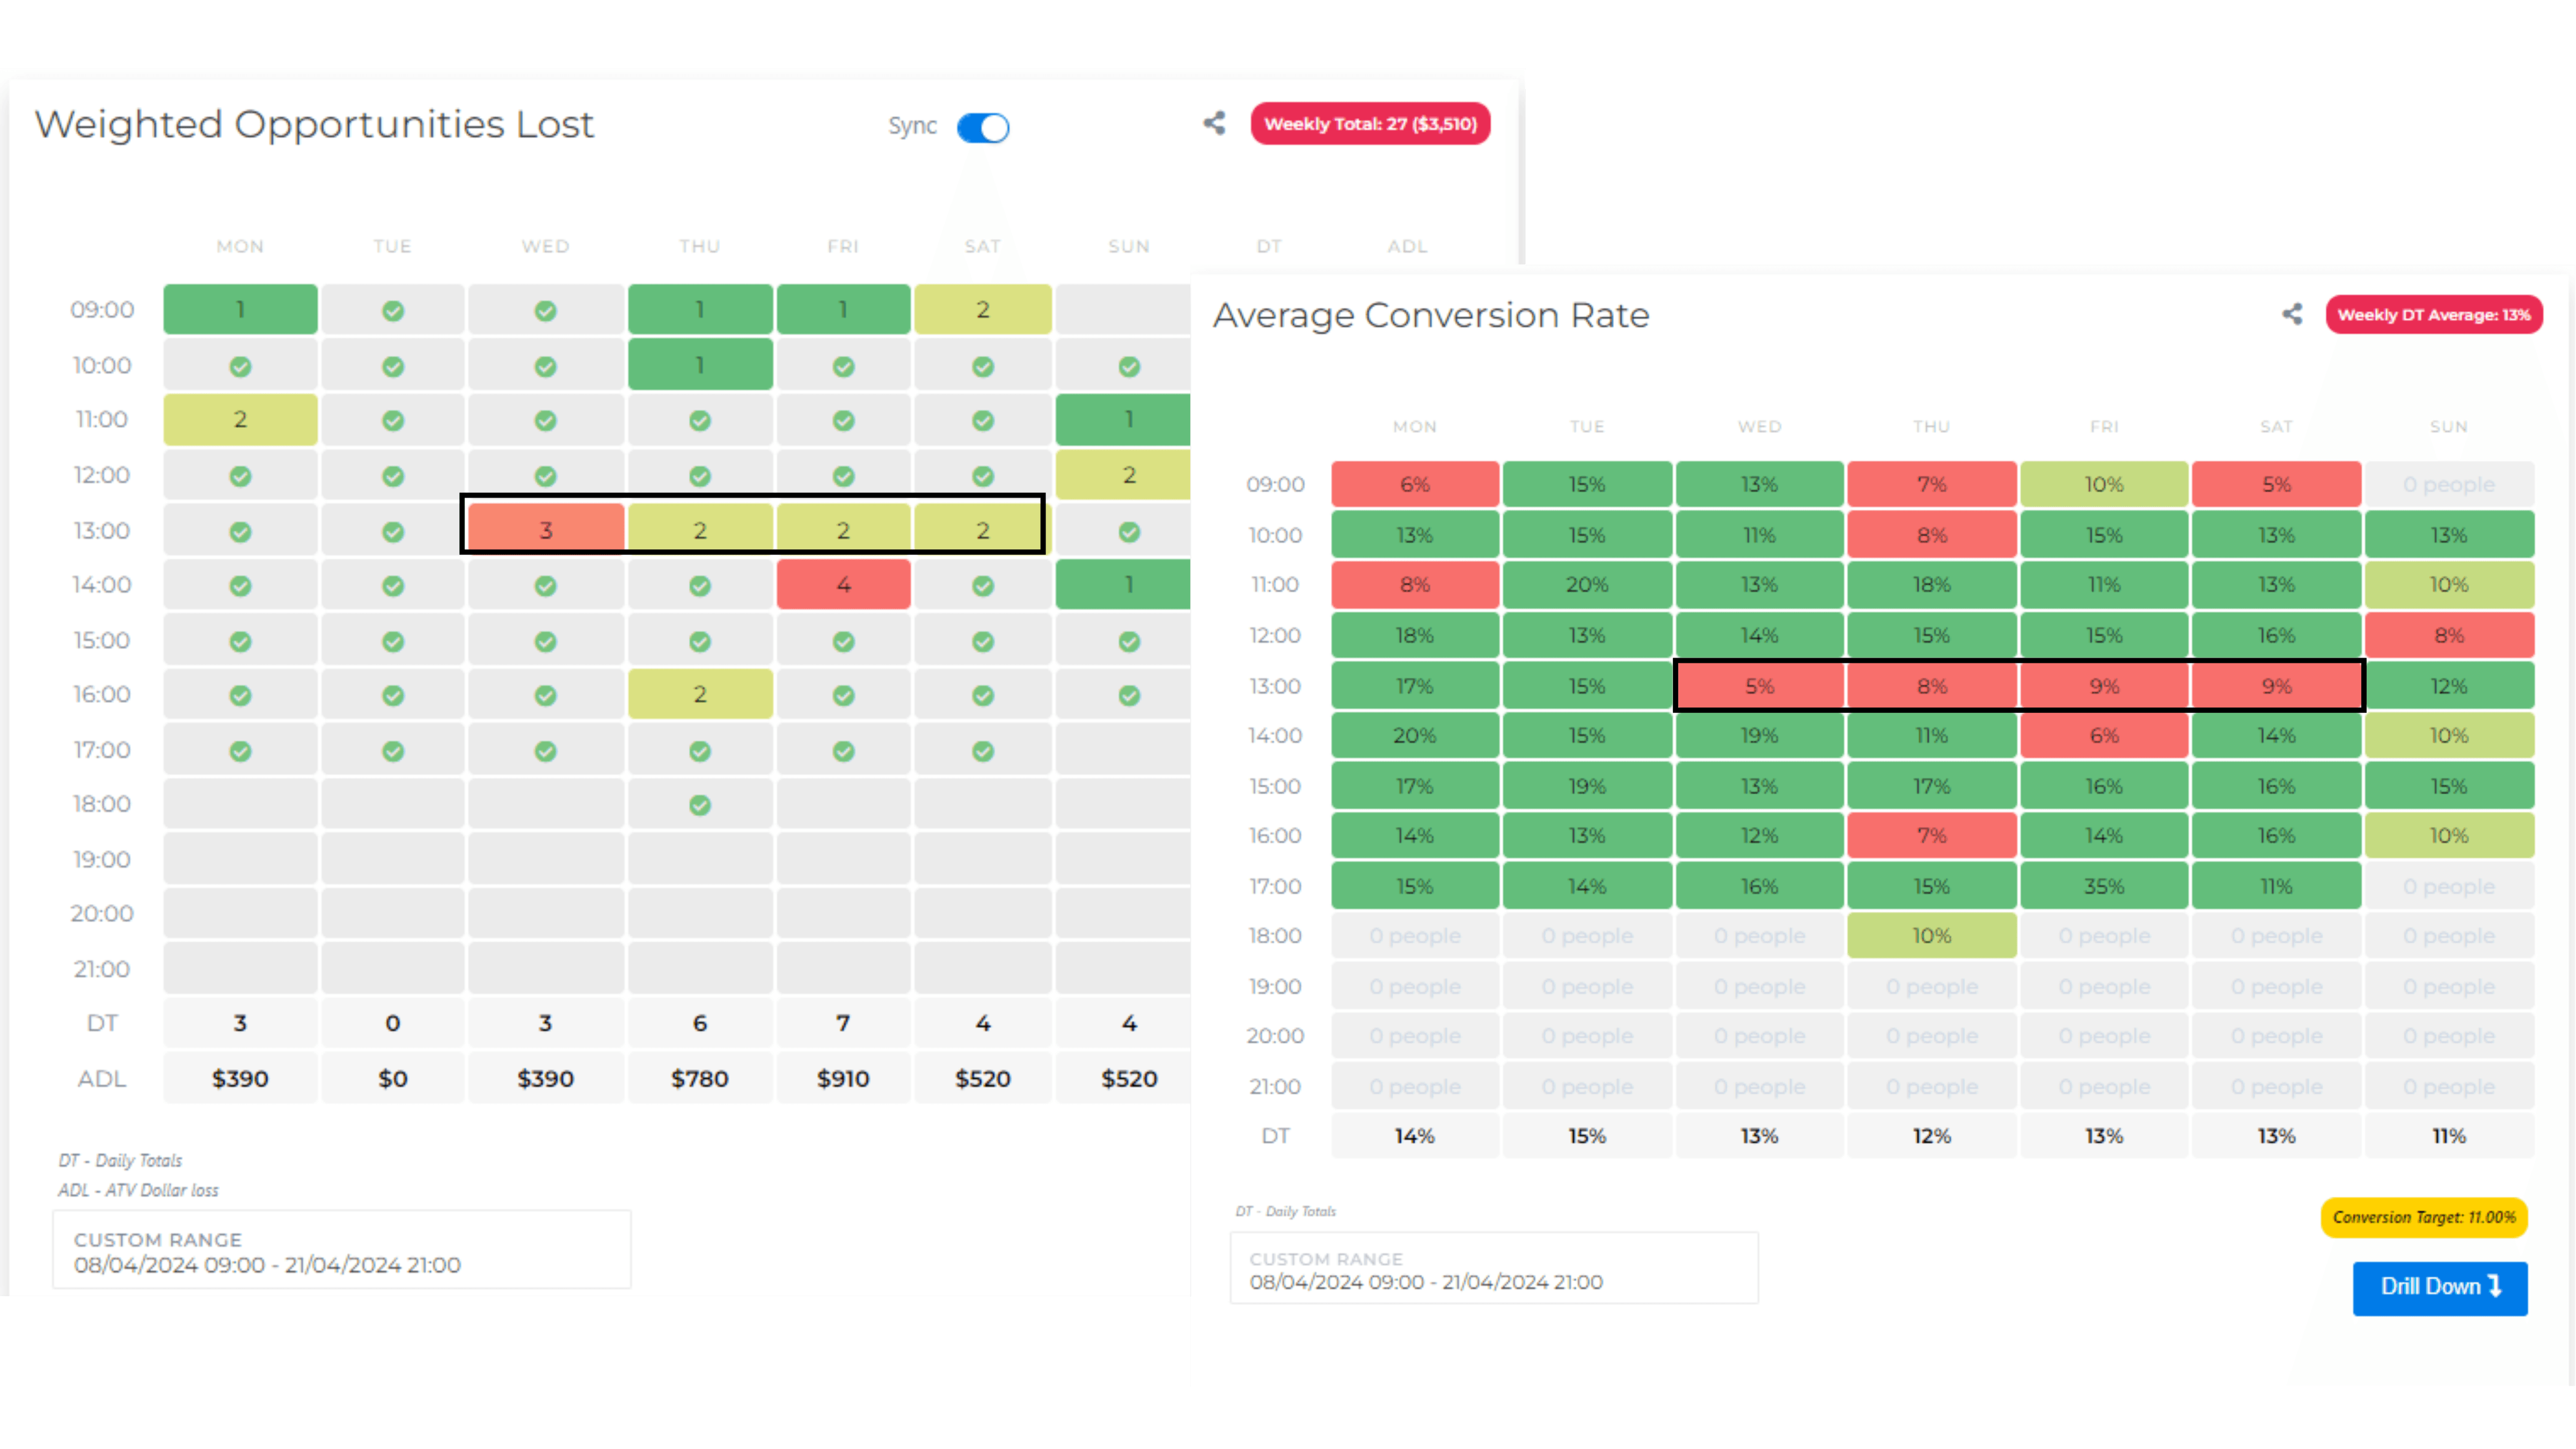Click MON column header in Opportunities Lost

pyautogui.click(x=240, y=246)
